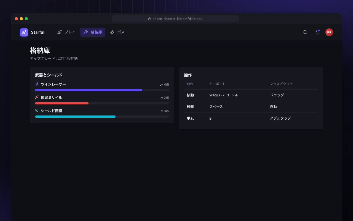The height and width of the screenshot is (221, 353).
Task: Click the 移動 row label
Action: coord(190,95)
